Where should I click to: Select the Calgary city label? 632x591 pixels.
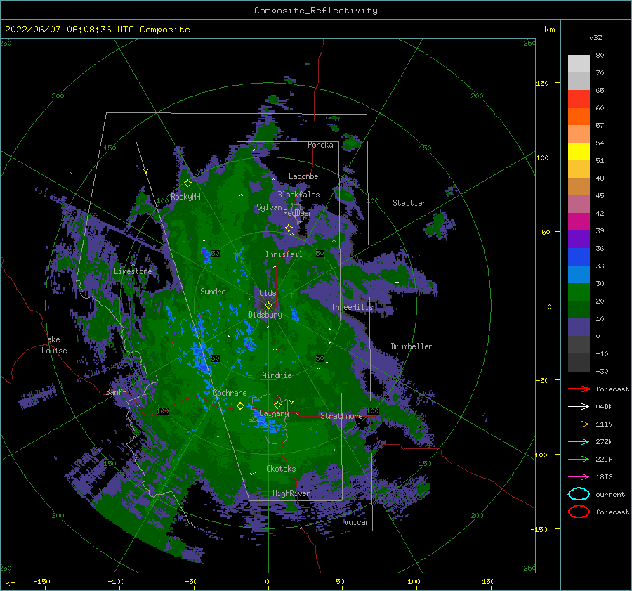tap(274, 413)
